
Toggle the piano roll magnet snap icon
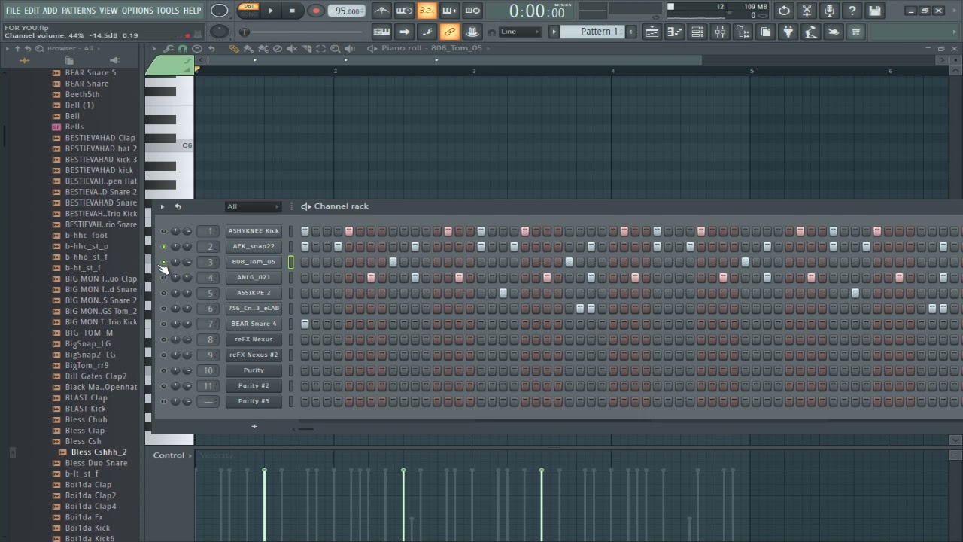183,48
